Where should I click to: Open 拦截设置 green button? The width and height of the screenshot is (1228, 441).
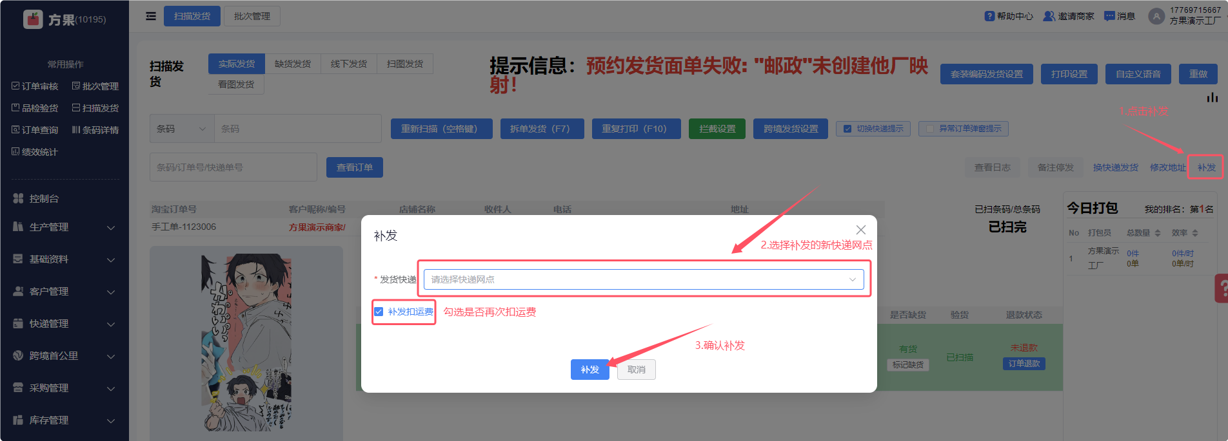tap(717, 129)
